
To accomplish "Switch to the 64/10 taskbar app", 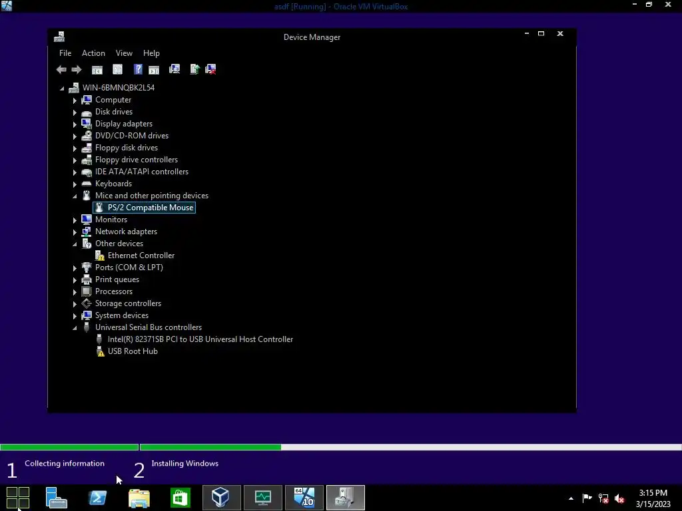I will pos(304,498).
